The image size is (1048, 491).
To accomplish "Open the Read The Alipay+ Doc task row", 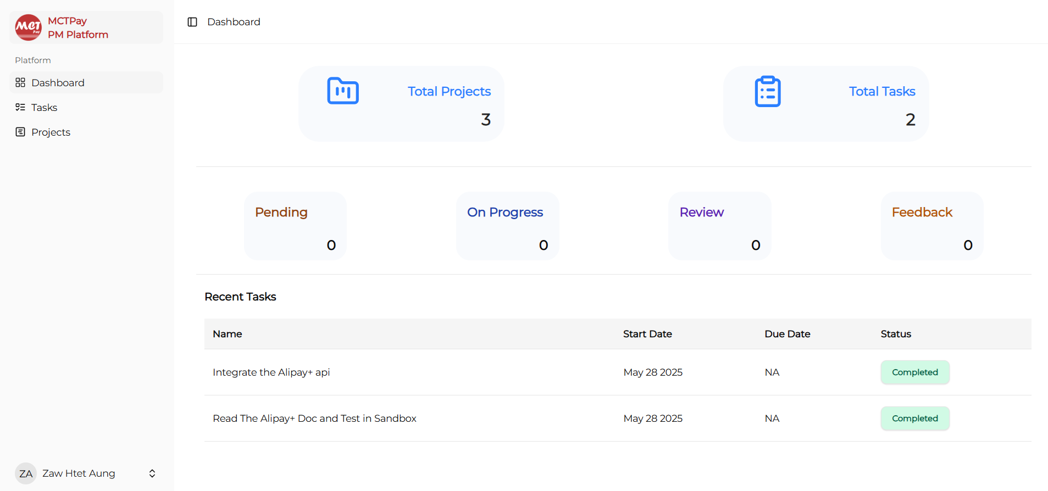I will [x=314, y=419].
